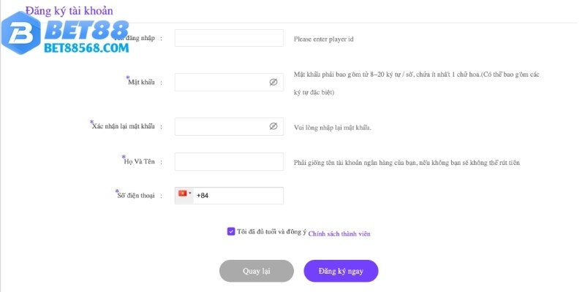Focus the Tên đăng nhập input field
This screenshot has width=585, height=292.
[229, 39]
